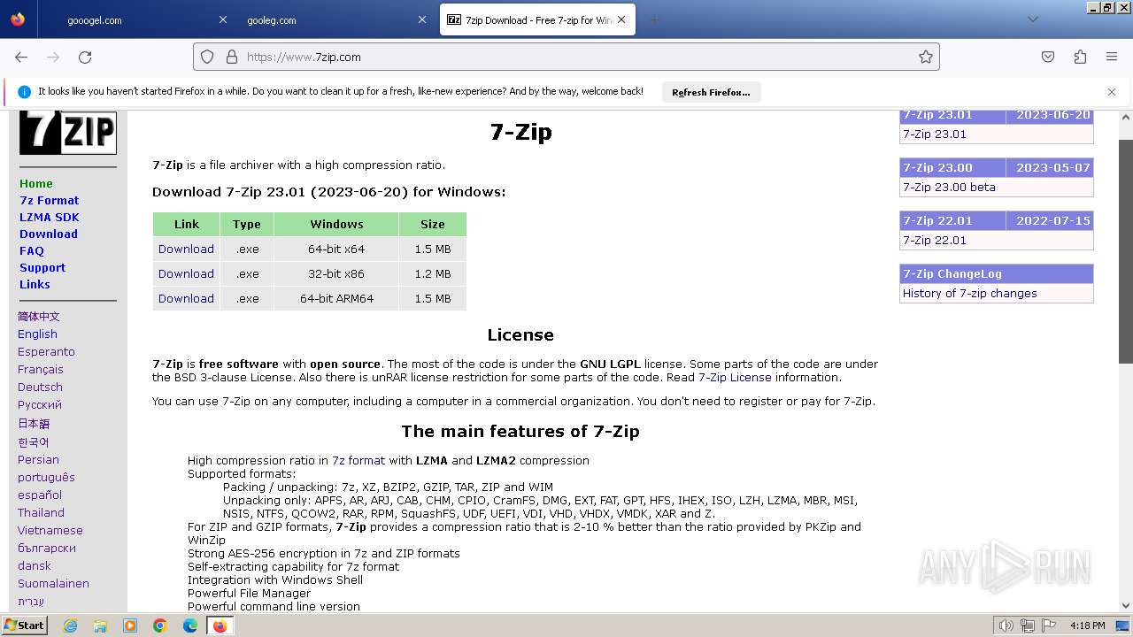Open the 7-Zip License link
This screenshot has height=637, width=1133.
[x=735, y=378]
